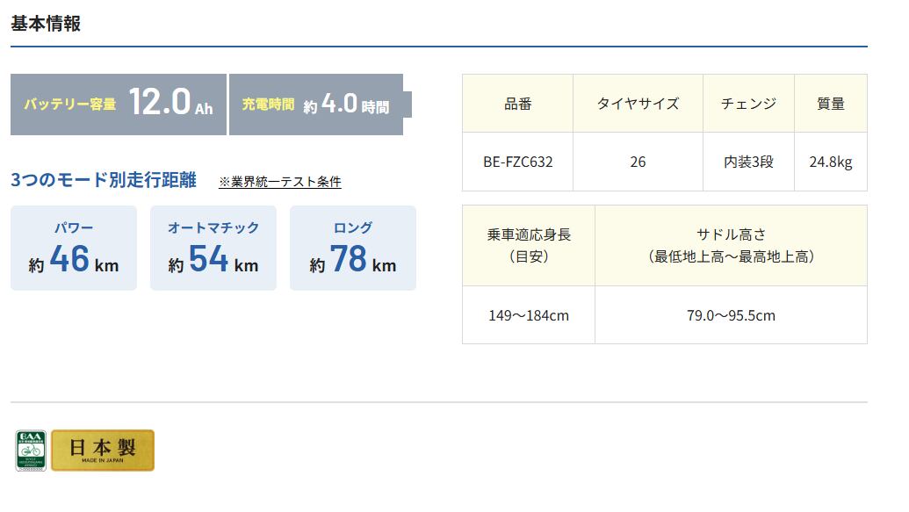Click the タイヤサイズ table header
909x512 pixels.
click(x=638, y=104)
